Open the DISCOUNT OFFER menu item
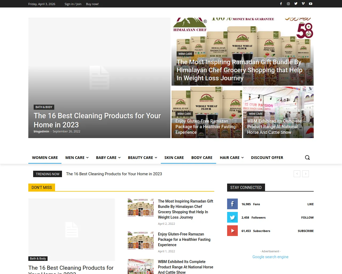The width and height of the screenshot is (342, 274). coord(267,158)
